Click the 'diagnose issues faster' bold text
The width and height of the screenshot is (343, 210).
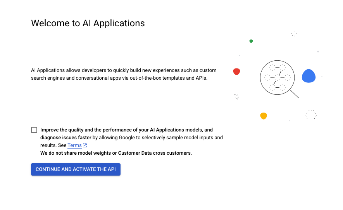point(66,138)
